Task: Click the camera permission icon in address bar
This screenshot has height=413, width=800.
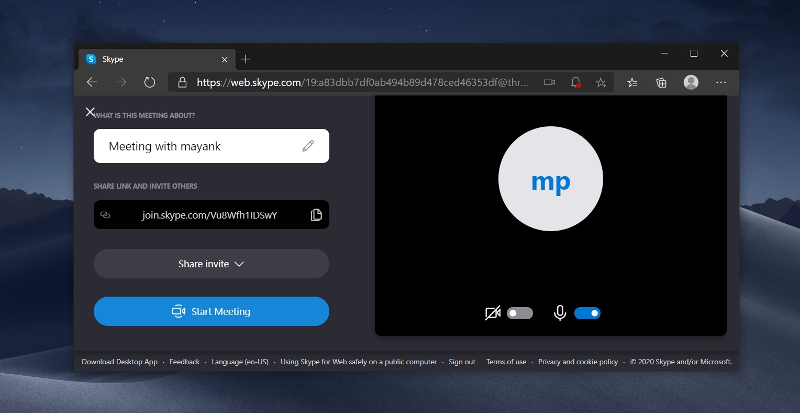Action: [x=549, y=82]
